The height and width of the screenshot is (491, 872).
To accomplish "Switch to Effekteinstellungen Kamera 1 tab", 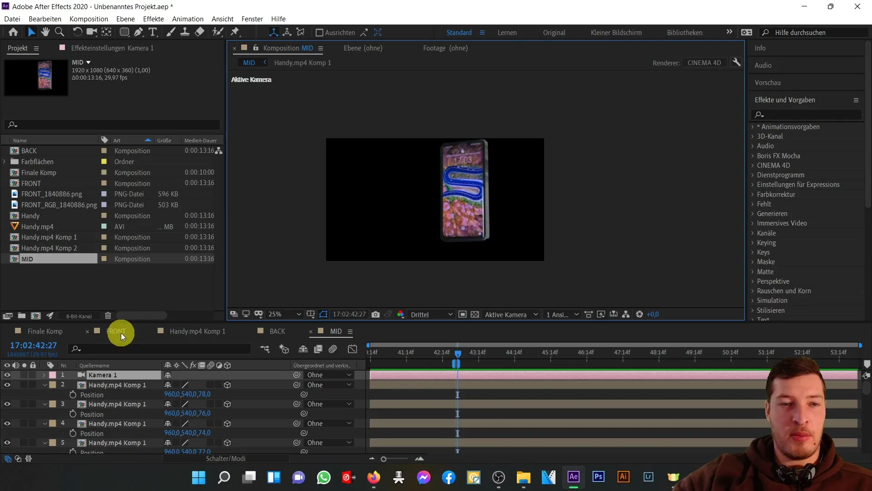I will point(112,48).
